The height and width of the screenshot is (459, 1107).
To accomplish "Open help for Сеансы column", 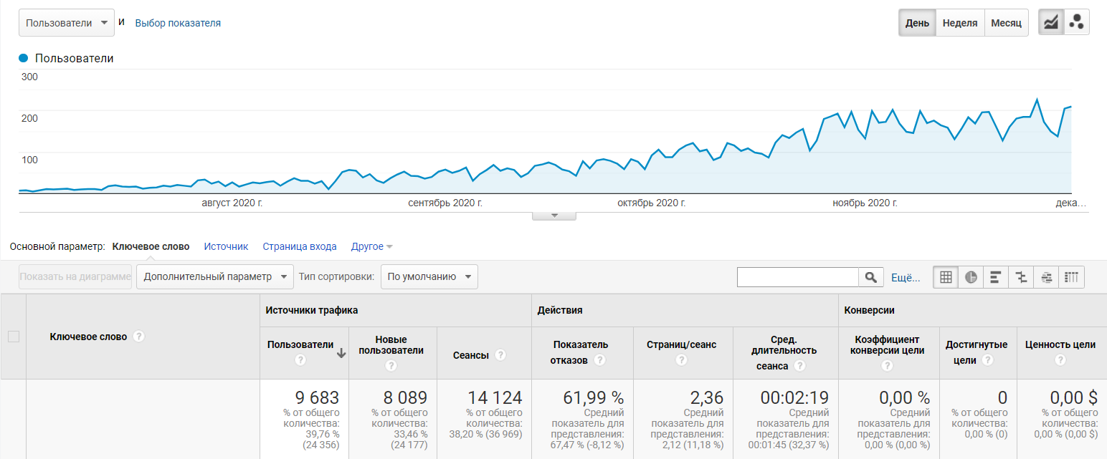I will coord(500,355).
